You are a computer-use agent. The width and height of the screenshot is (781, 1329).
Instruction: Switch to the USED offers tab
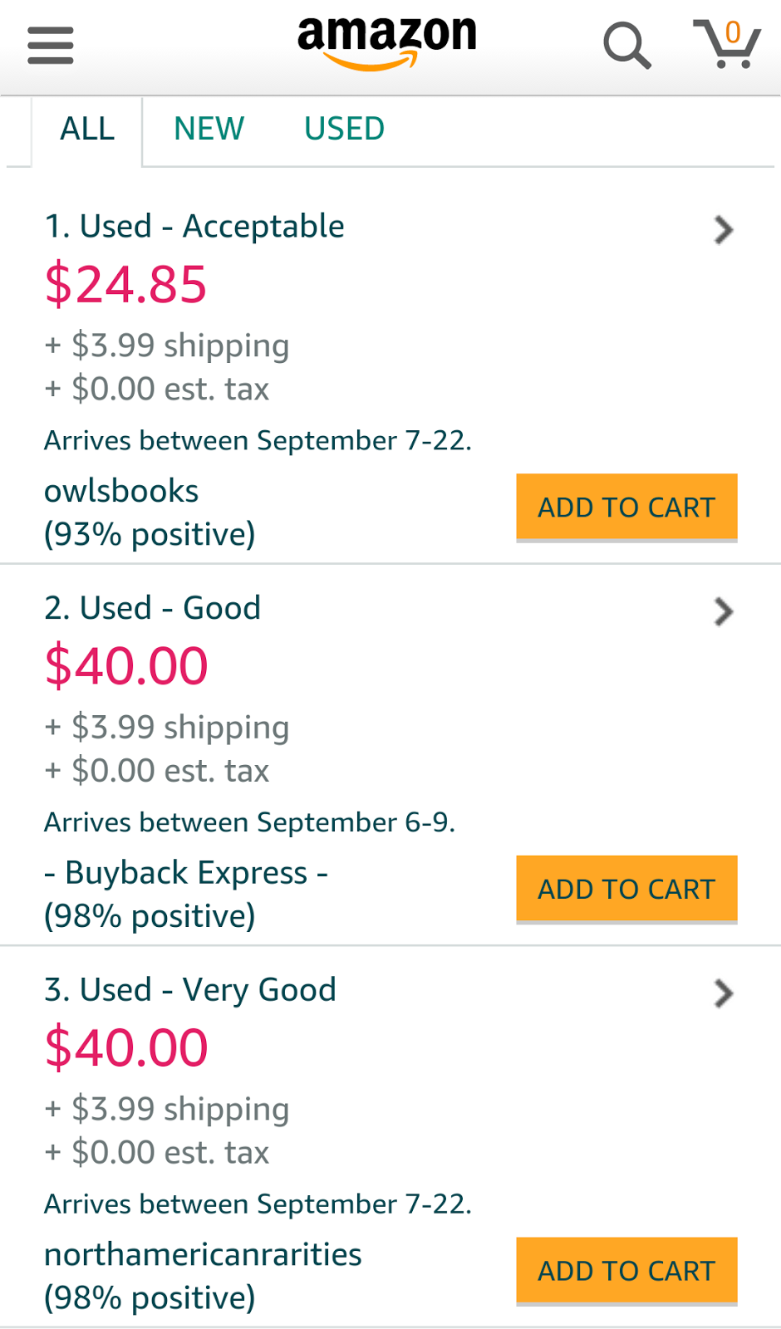[344, 130]
